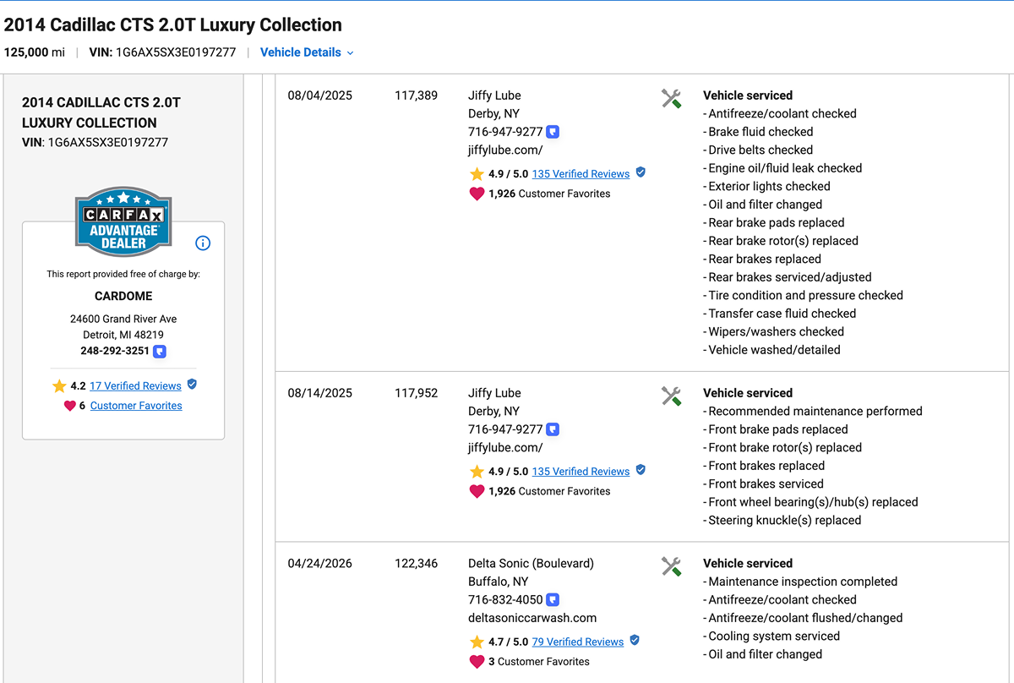
Task: Open Delta Sonic's 79 Verified Reviews link
Action: [x=578, y=642]
